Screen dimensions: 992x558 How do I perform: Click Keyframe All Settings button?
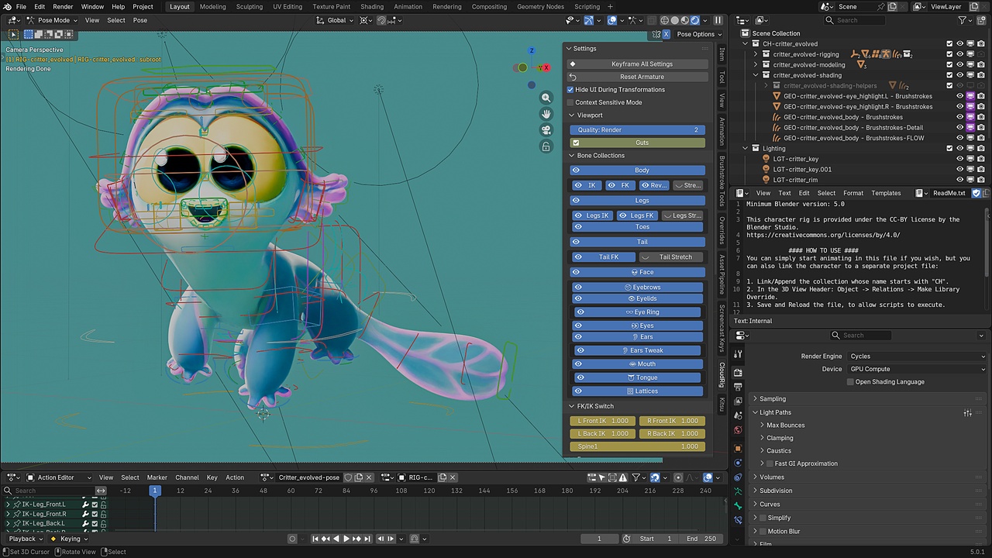pos(639,64)
